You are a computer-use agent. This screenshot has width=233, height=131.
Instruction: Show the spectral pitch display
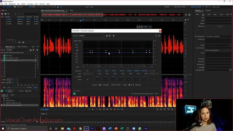(x=34, y=7)
